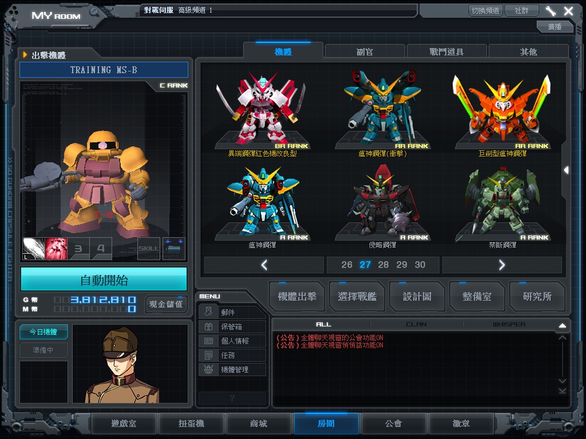586x439 pixels.
Task: Open 研究所 laboratory button
Action: click(537, 297)
